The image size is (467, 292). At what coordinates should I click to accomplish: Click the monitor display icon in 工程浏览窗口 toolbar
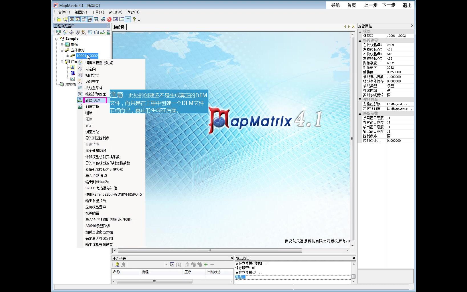click(x=58, y=32)
